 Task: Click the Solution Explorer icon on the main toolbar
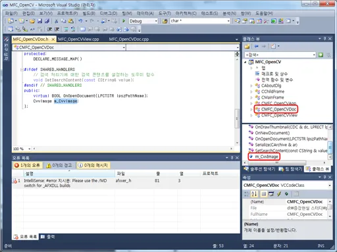coord(237,21)
